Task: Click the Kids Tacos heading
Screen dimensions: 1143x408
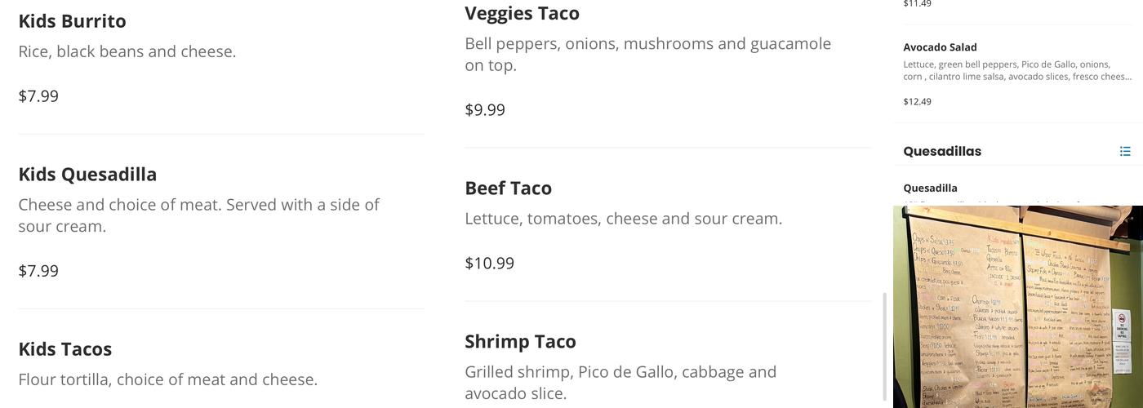Action: click(65, 349)
